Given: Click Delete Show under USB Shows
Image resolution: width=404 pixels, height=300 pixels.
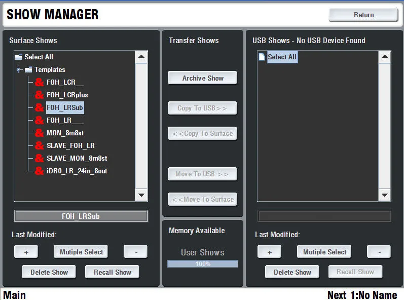Looking at the screenshot, I should 292,272.
